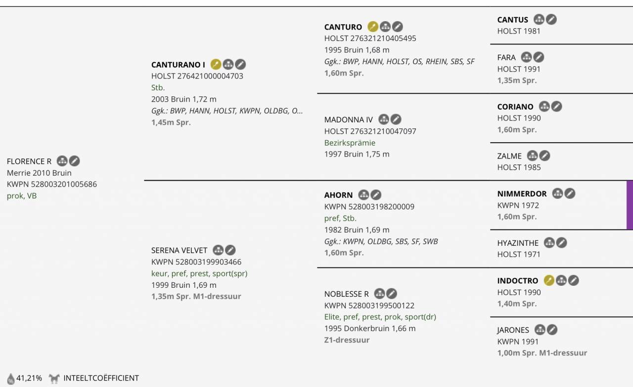
Task: Click the horse icon beside INTEELTCOËFFICIENT
Action: pos(54,379)
